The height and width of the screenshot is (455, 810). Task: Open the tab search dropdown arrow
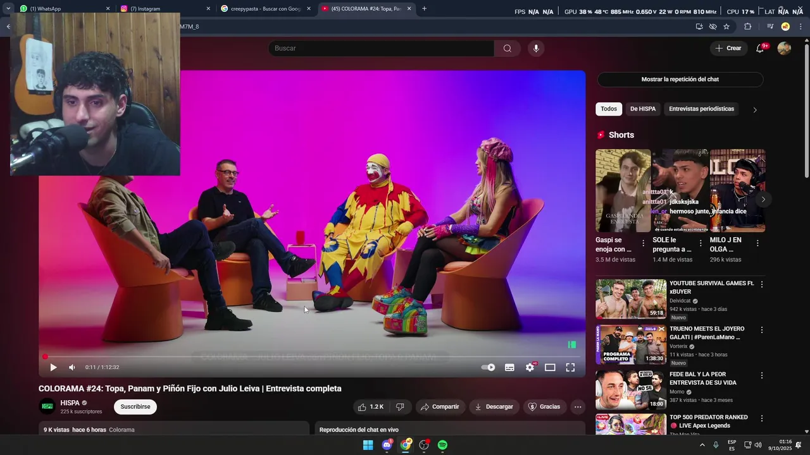(x=8, y=9)
